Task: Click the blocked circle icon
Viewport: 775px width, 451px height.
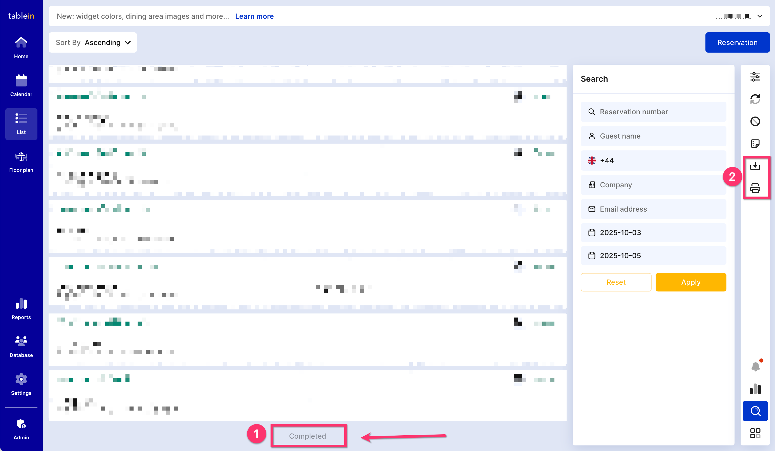Action: coord(755,121)
